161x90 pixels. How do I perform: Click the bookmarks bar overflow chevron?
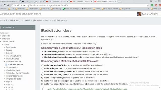point(148,9)
